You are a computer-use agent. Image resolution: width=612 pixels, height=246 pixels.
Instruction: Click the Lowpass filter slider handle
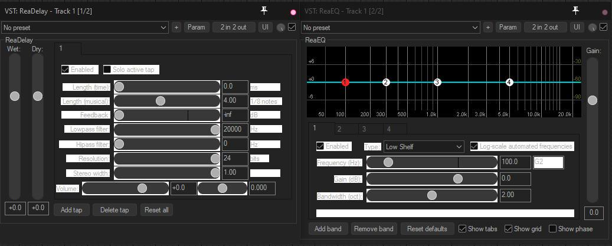[215, 129]
